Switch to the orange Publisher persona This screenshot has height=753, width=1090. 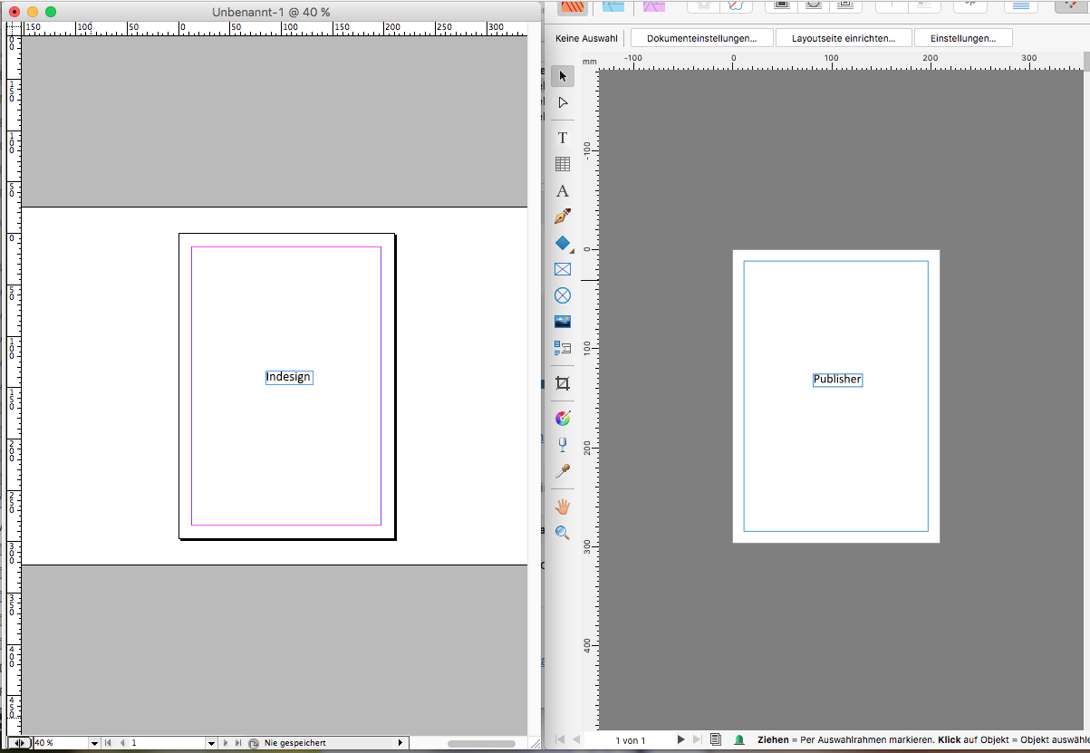coord(573,5)
